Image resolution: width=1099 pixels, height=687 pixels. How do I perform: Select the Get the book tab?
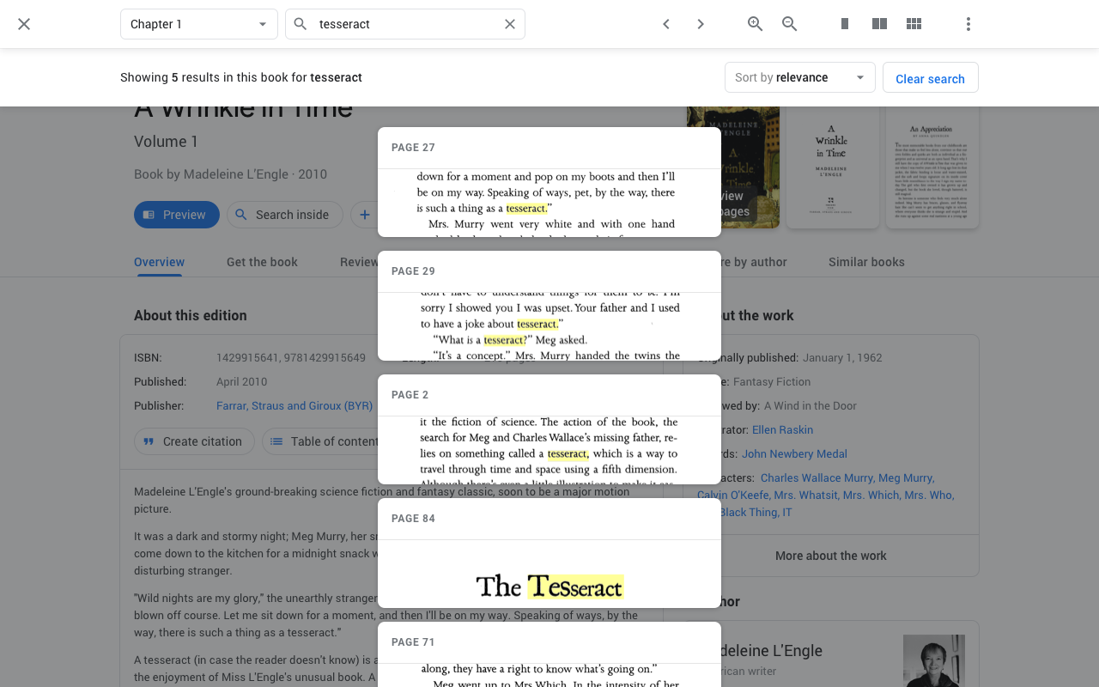point(262,262)
